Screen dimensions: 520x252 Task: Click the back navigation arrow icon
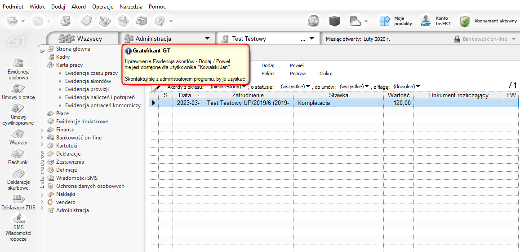[x=13, y=21]
